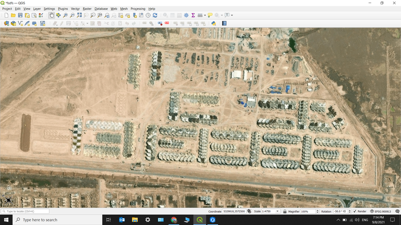Open the Python Console icon

point(214,24)
